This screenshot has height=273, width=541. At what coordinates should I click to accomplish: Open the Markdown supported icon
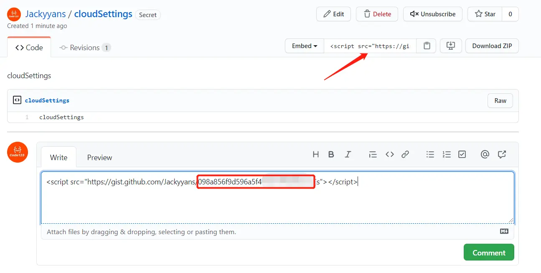504,231
